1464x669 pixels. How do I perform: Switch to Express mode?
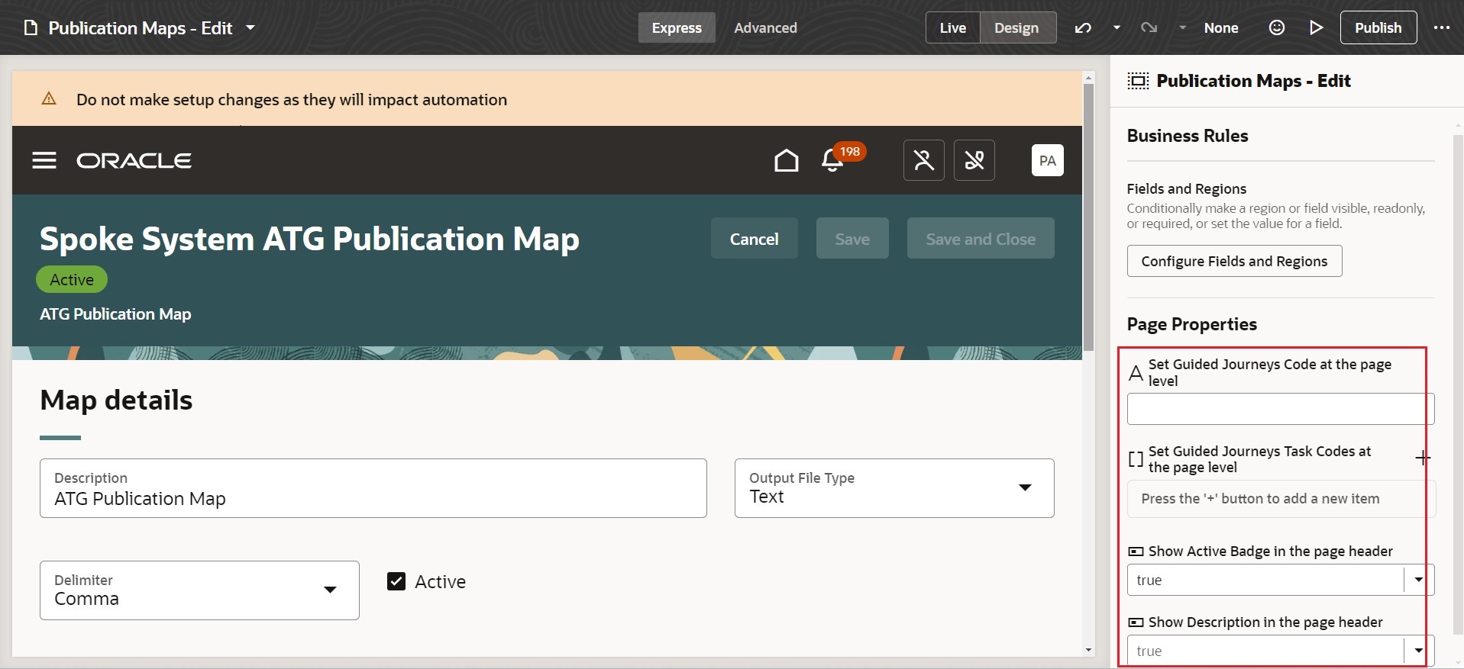pyautogui.click(x=677, y=27)
